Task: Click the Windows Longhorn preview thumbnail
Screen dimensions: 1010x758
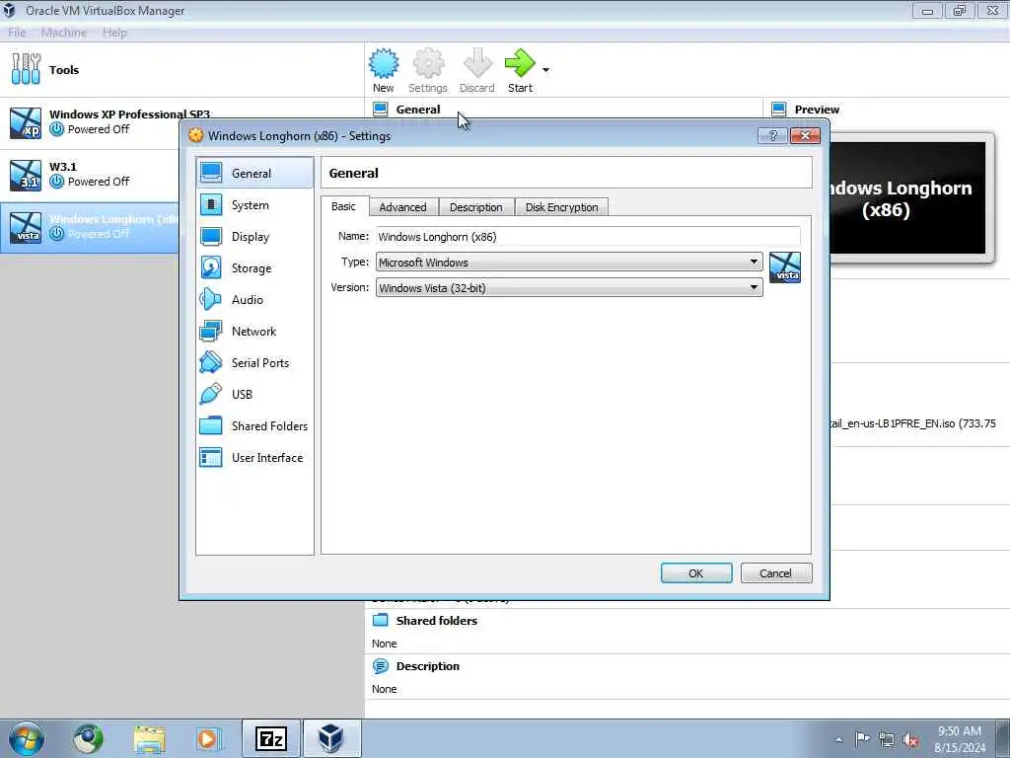Action: click(x=907, y=198)
